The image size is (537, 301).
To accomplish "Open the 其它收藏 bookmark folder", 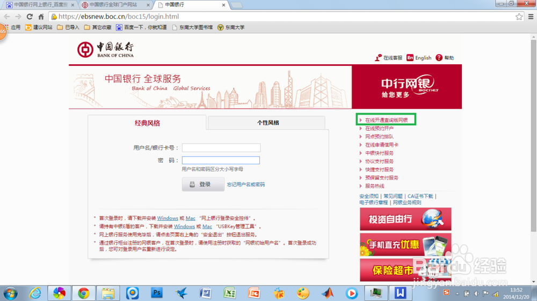I will pyautogui.click(x=98, y=27).
